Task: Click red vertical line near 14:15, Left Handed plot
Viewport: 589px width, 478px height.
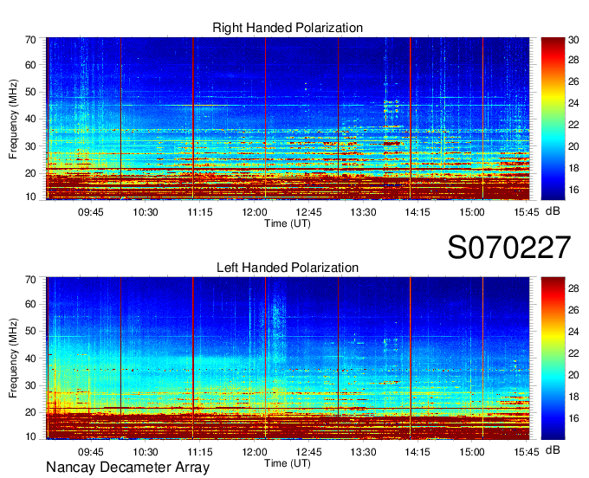Action: pos(411,358)
